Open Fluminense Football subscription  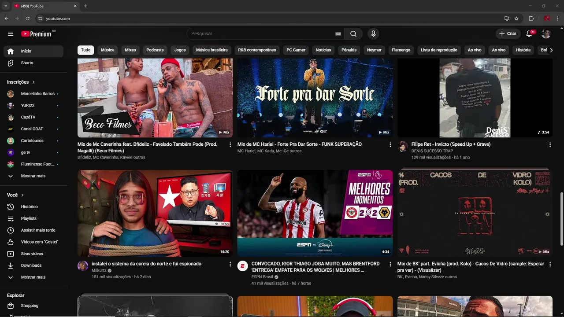[x=33, y=164]
